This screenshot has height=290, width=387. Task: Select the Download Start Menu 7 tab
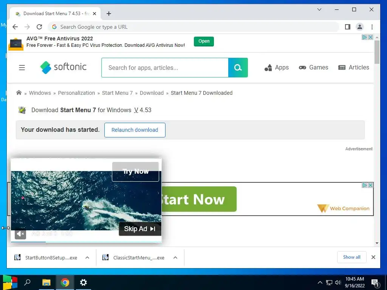click(x=55, y=14)
